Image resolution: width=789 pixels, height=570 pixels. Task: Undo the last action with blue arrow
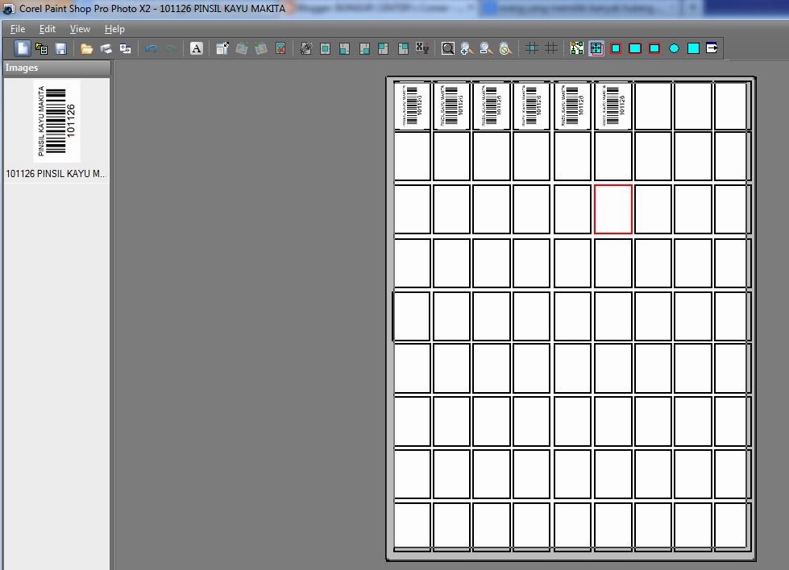click(151, 48)
